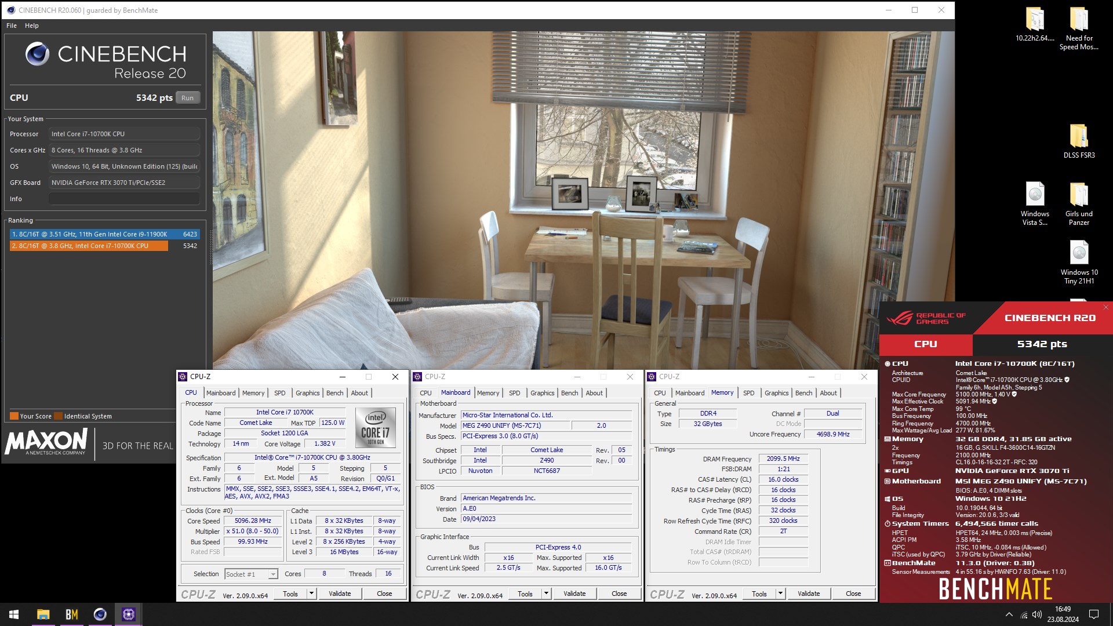Click the Cinebench logo sphere icon
The width and height of the screenshot is (1113, 626).
(x=37, y=54)
